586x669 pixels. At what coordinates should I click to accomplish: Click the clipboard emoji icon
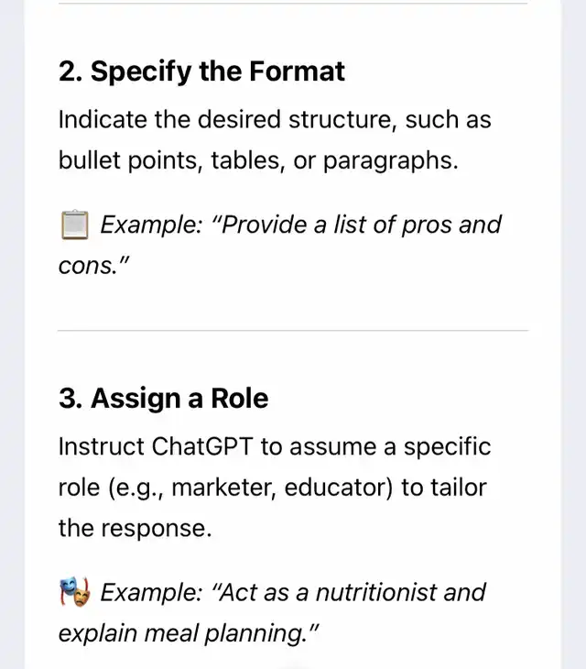click(74, 225)
